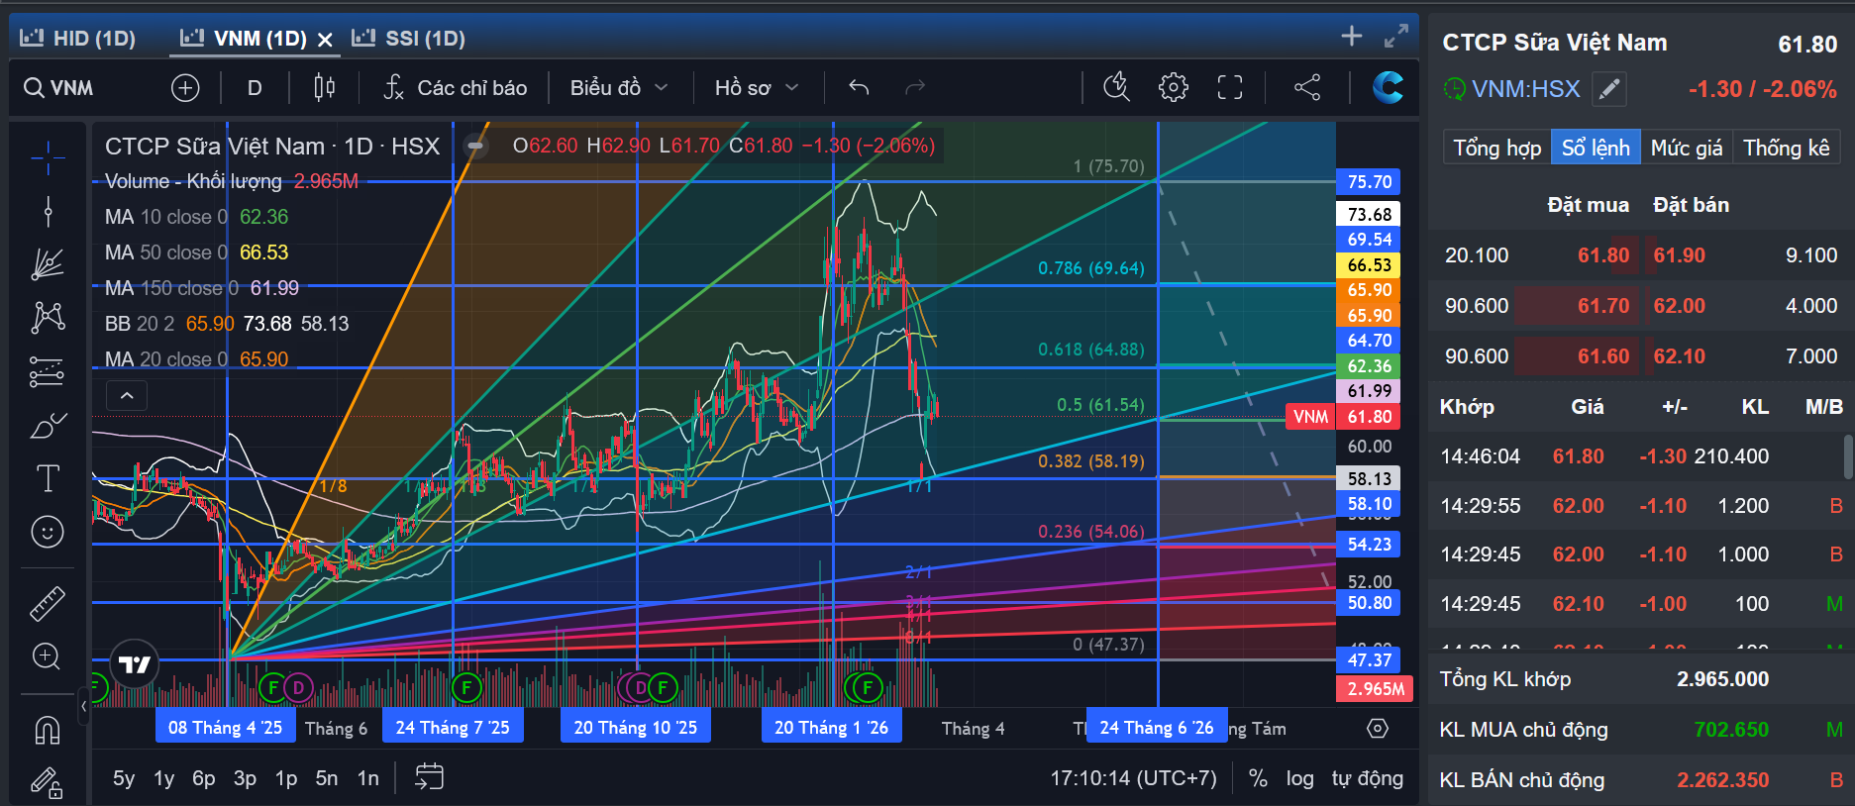Toggle lock all drawing tools
Image resolution: width=1855 pixels, height=806 pixels.
[48, 782]
